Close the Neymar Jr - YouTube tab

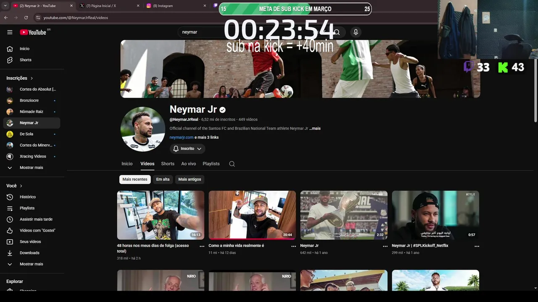pos(71,6)
